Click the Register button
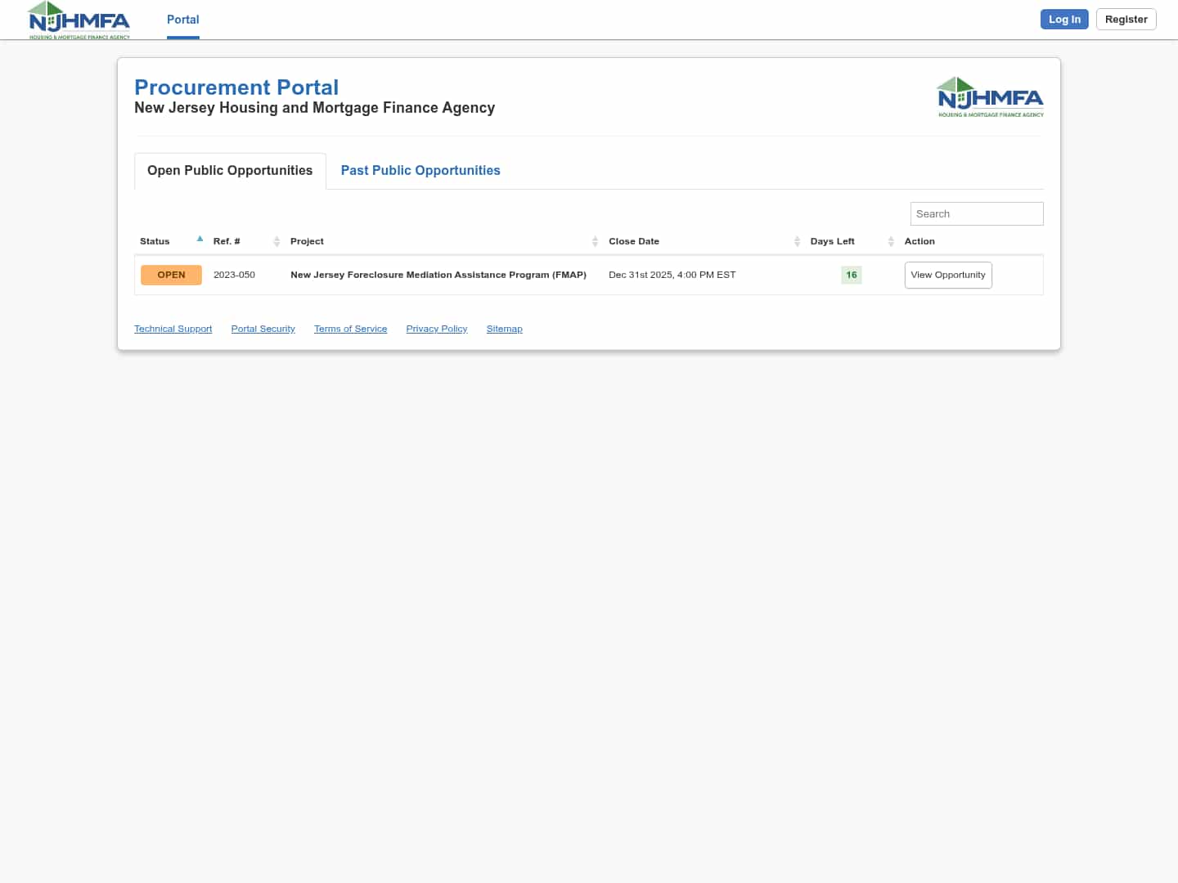This screenshot has height=883, width=1178. (x=1126, y=19)
